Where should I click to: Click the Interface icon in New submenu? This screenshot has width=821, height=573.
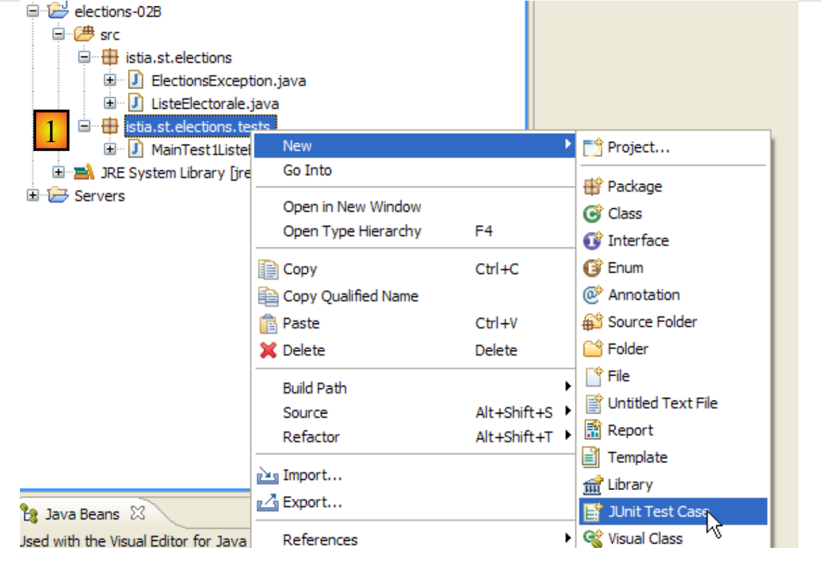pyautogui.click(x=591, y=241)
